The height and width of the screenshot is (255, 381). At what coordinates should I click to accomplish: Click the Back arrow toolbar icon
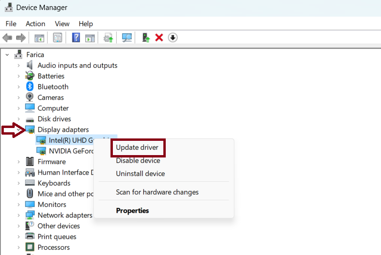coord(7,38)
